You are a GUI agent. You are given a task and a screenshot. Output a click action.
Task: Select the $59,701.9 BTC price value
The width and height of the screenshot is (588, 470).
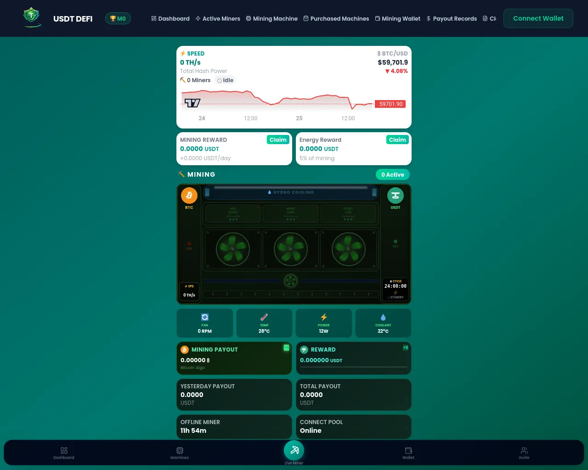tap(393, 62)
